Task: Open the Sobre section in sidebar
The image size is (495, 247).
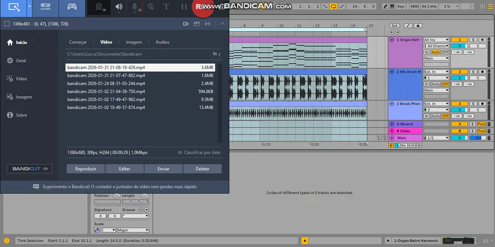Action: coord(17,115)
